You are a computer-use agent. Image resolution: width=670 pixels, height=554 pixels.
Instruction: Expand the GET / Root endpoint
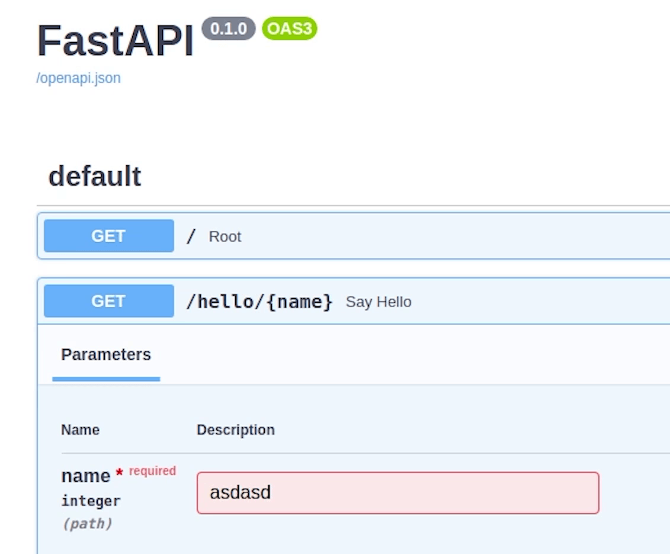coord(415,236)
